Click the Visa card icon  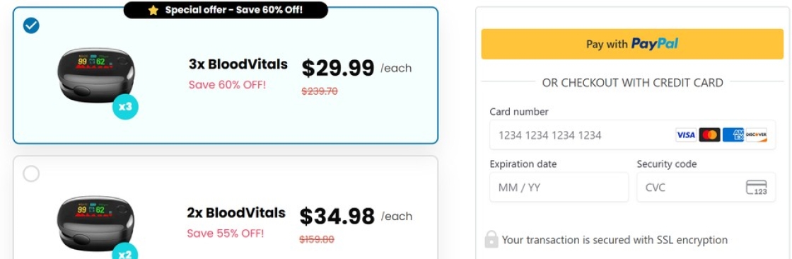pyautogui.click(x=685, y=135)
